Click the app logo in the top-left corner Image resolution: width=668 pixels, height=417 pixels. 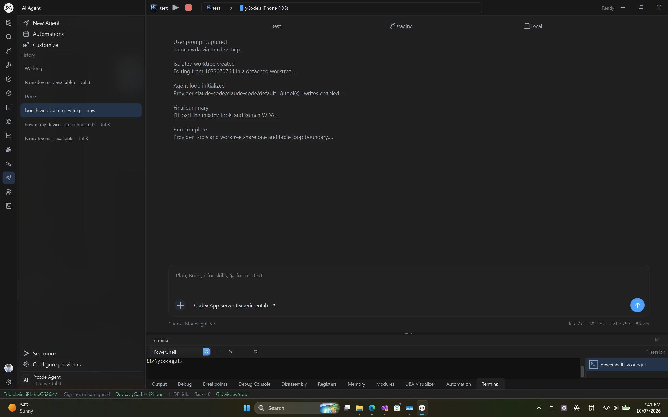[x=9, y=8]
